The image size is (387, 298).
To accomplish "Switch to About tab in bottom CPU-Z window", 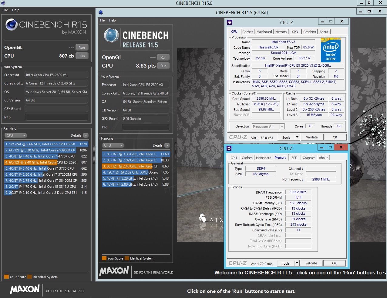I will pos(323,158).
